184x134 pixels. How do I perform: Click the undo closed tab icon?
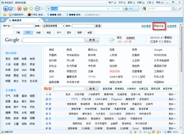38,8
